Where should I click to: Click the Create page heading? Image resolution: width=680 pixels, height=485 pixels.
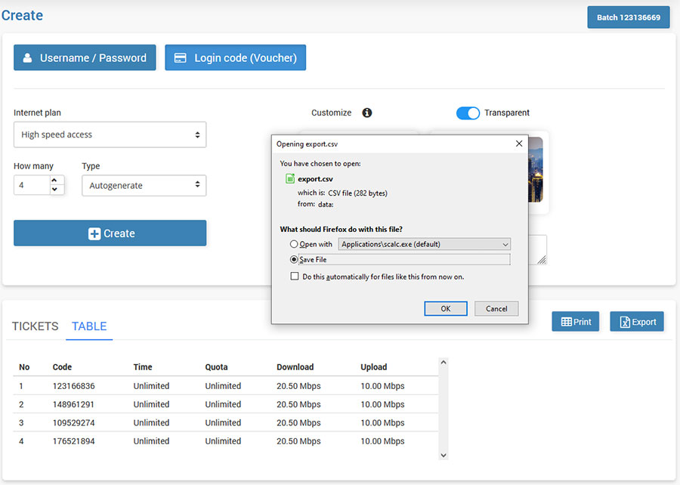22,16
